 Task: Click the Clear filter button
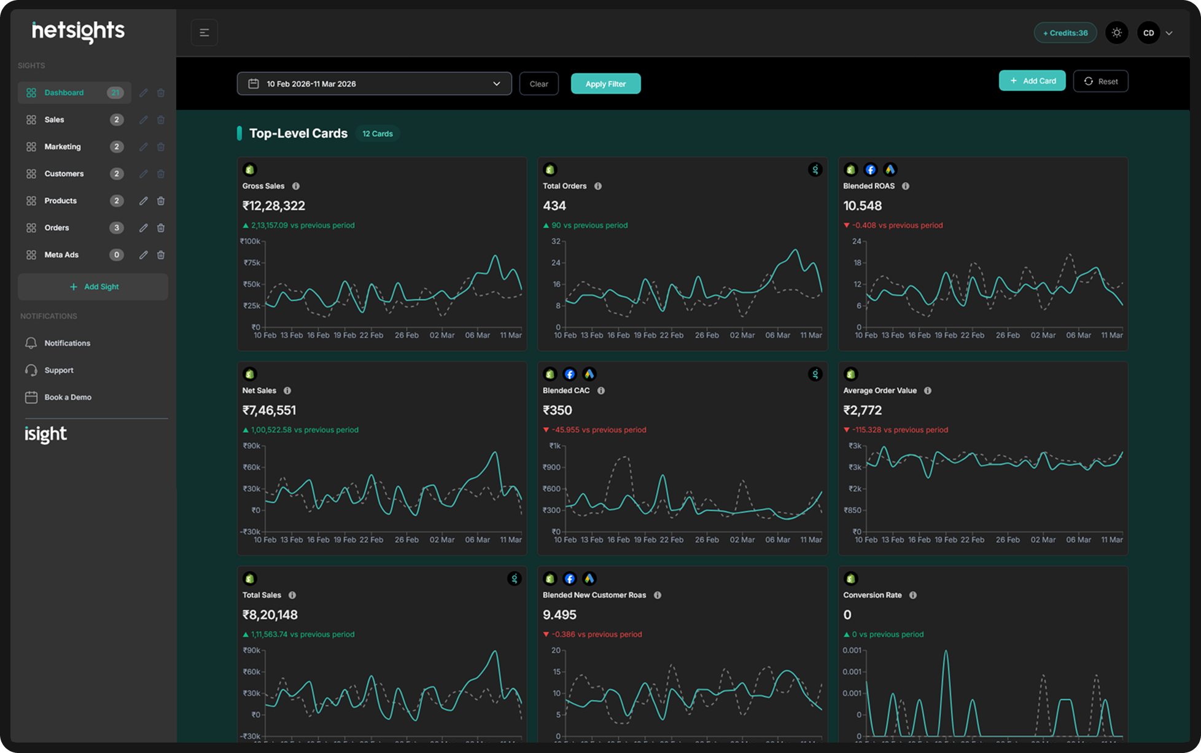(x=538, y=84)
